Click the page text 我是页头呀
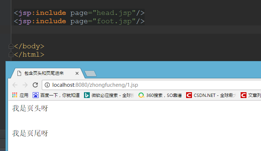Screen dimensions: 261x151 pos(30,108)
